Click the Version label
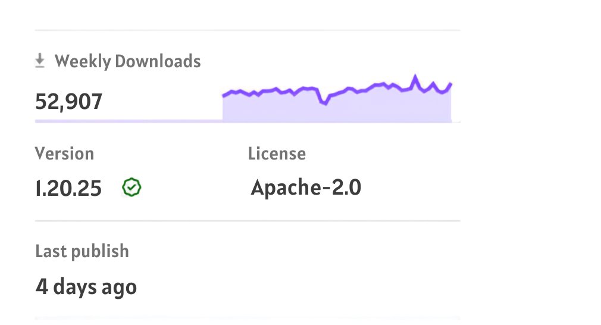This screenshot has height=325, width=601. [64, 154]
